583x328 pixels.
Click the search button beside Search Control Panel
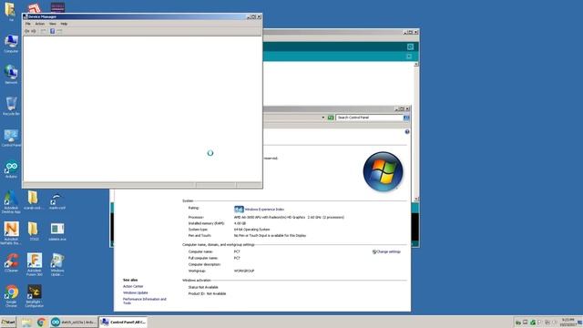406,118
